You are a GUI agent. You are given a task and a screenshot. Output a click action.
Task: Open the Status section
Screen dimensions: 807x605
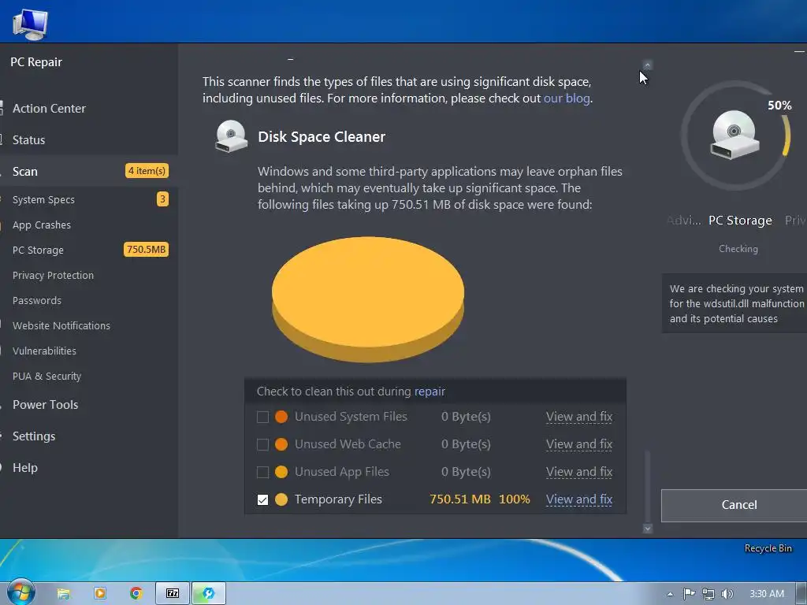pyautogui.click(x=29, y=140)
